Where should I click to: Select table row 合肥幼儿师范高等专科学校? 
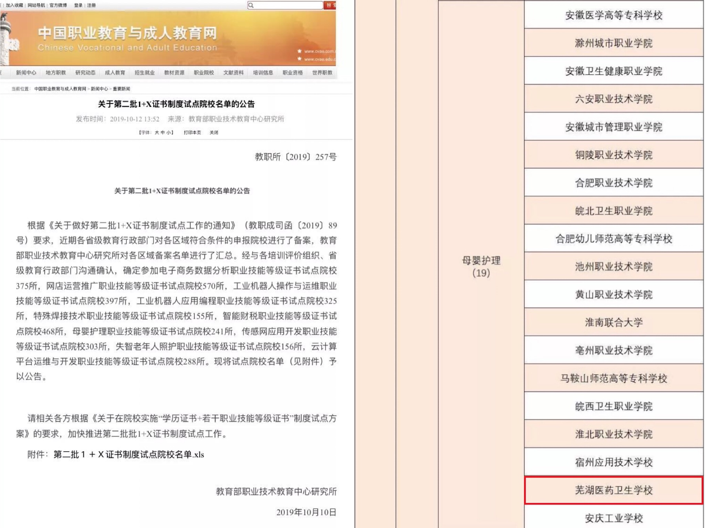(x=614, y=239)
